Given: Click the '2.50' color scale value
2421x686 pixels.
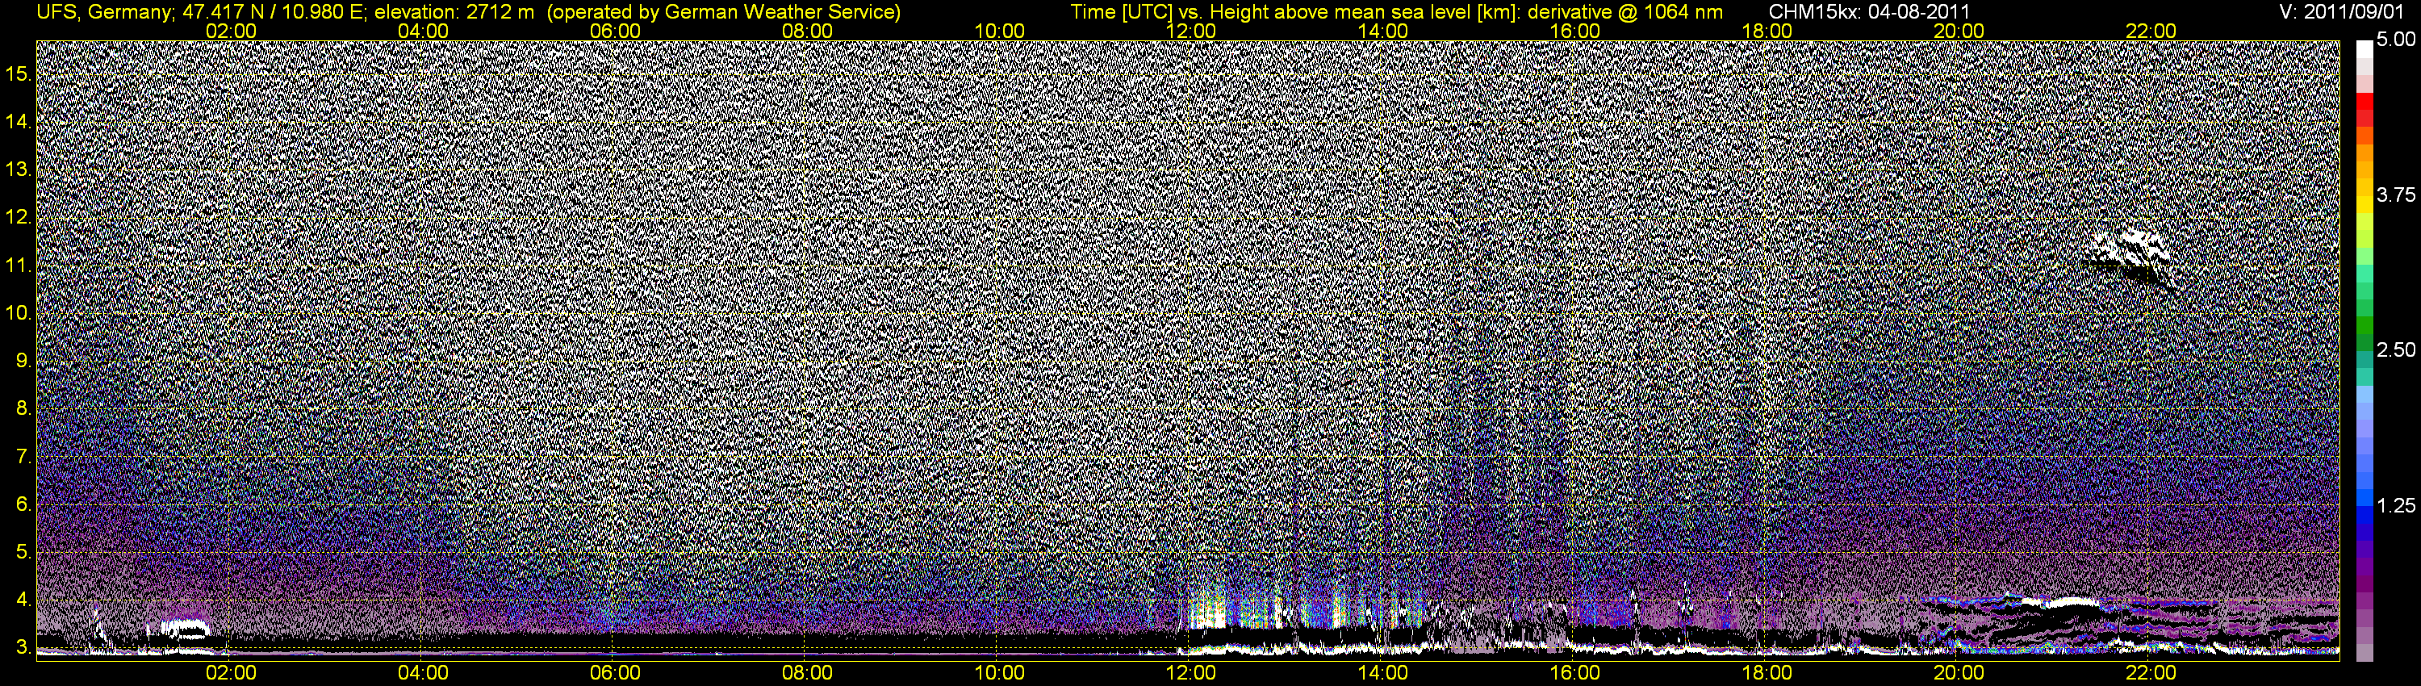Looking at the screenshot, I should pos(2396,349).
